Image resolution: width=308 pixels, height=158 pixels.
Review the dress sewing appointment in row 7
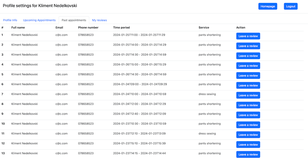(x=248, y=95)
